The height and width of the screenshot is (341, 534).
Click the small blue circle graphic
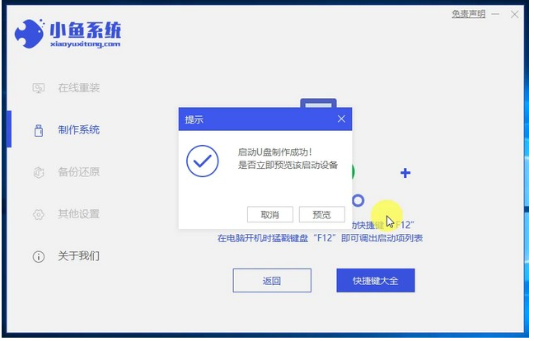pos(358,200)
